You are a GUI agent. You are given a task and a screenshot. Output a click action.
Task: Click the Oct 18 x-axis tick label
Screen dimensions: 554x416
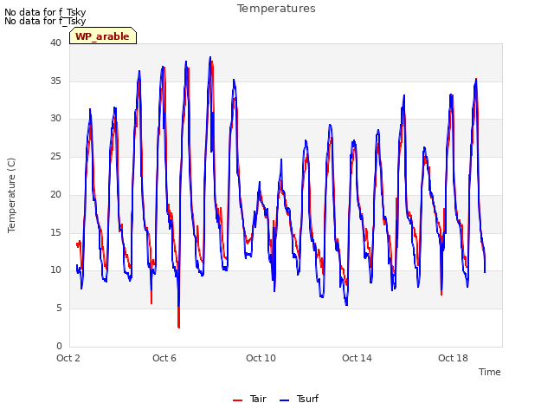pyautogui.click(x=453, y=358)
